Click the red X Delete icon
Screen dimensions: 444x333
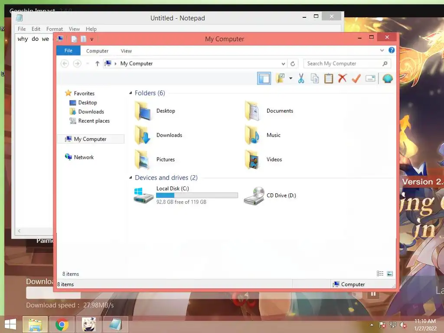pyautogui.click(x=343, y=78)
